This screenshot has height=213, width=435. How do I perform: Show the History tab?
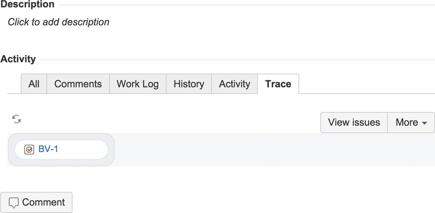[x=189, y=84]
